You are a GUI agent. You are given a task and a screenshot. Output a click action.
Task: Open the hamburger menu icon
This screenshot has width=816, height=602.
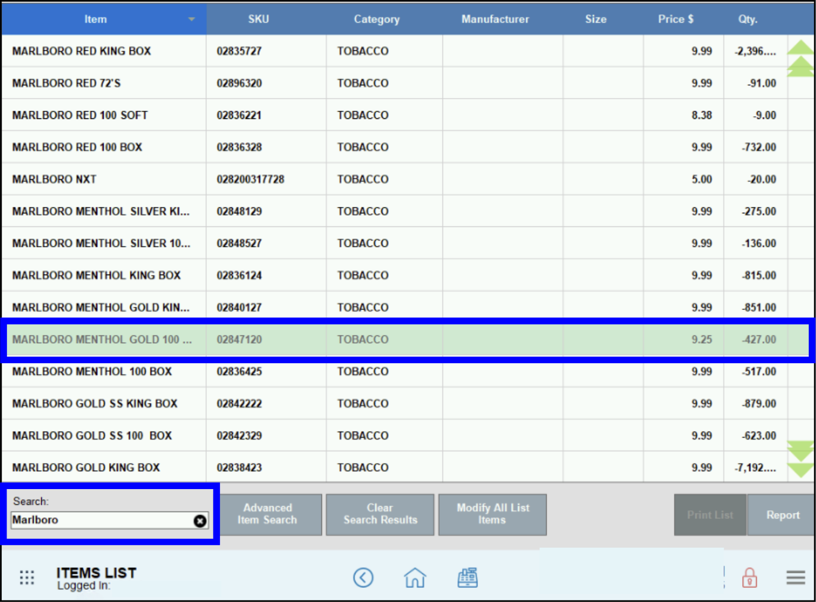[x=796, y=578]
